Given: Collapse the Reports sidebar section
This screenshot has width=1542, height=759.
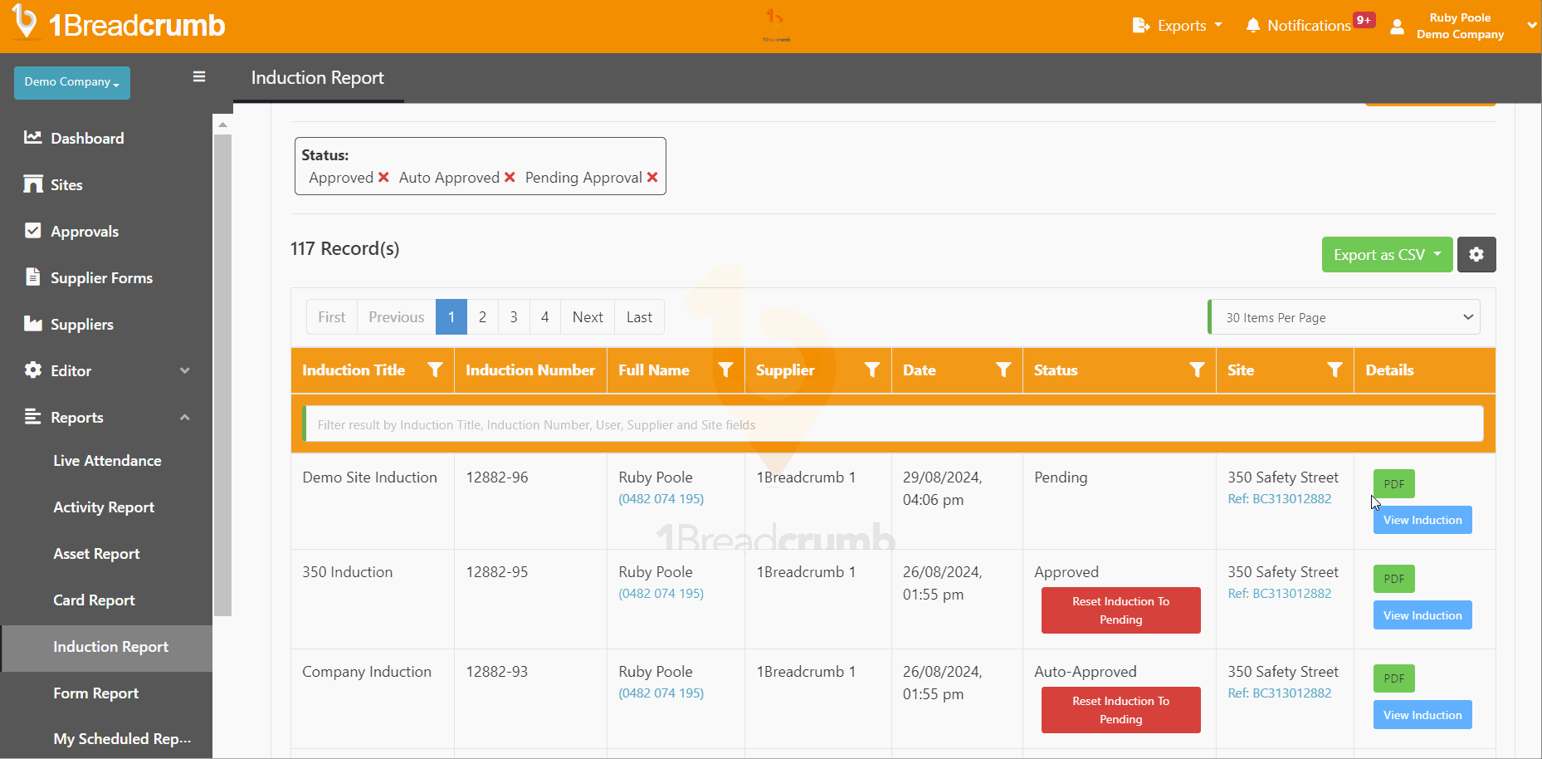Looking at the screenshot, I should 184,418.
